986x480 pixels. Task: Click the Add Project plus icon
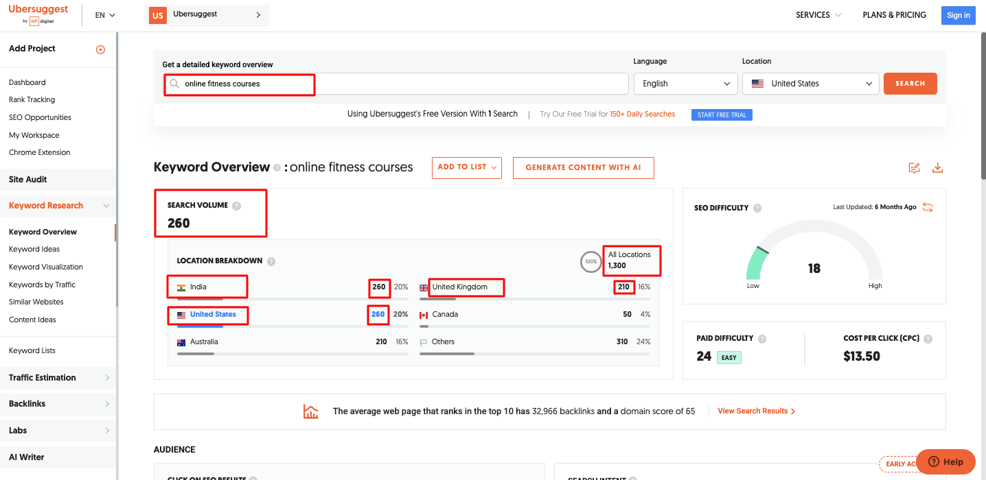[100, 49]
